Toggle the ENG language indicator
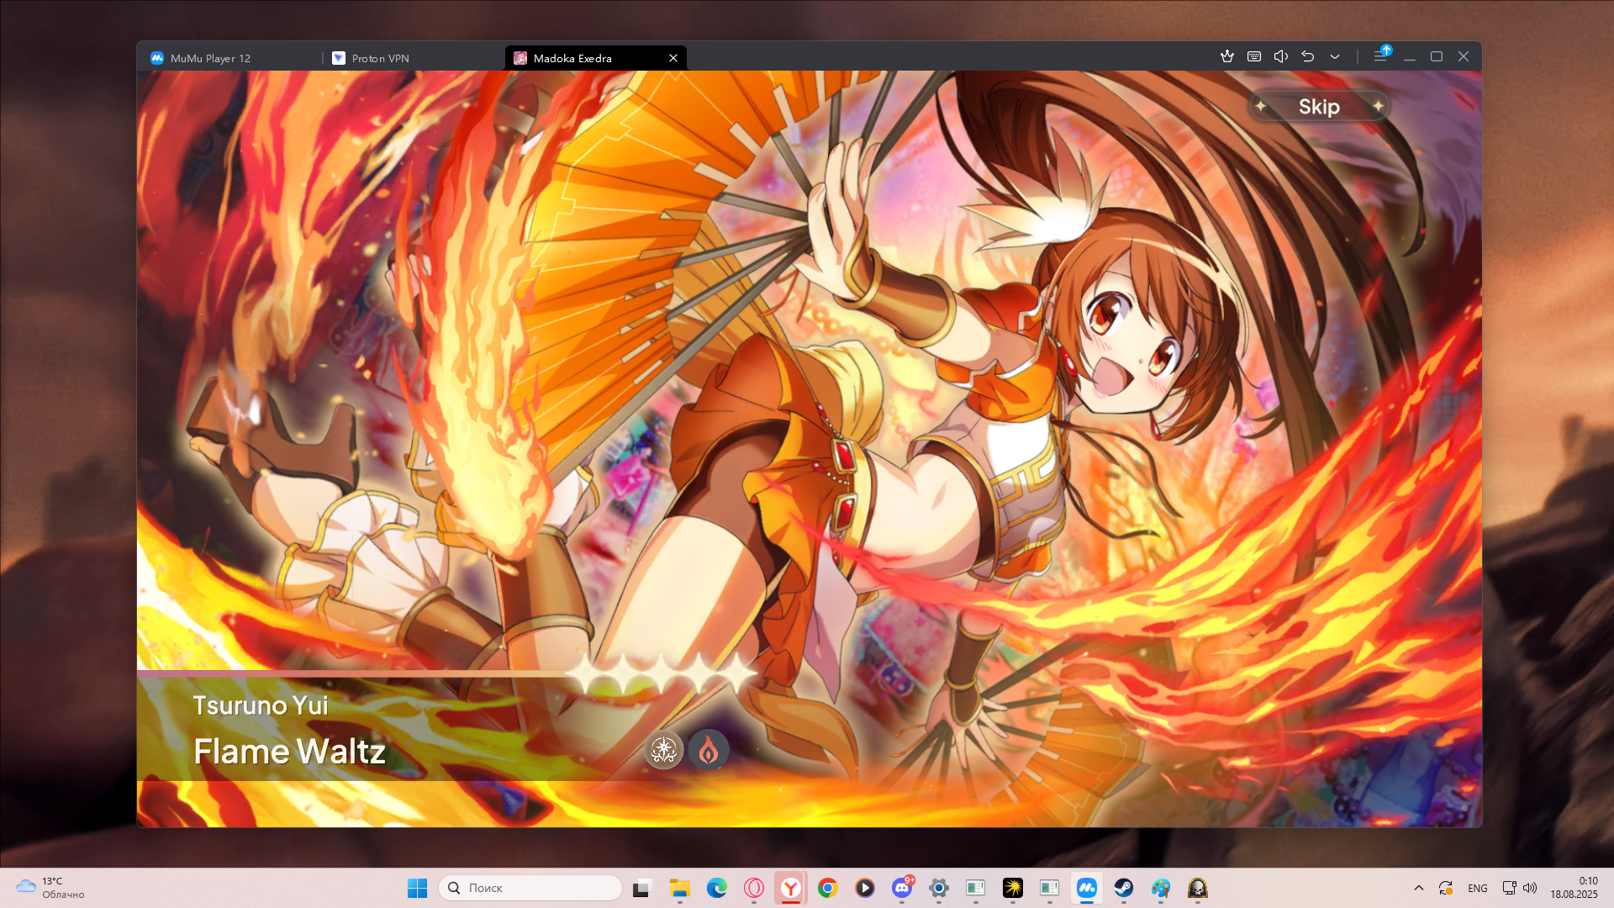Viewport: 1614px width, 908px height. tap(1478, 888)
